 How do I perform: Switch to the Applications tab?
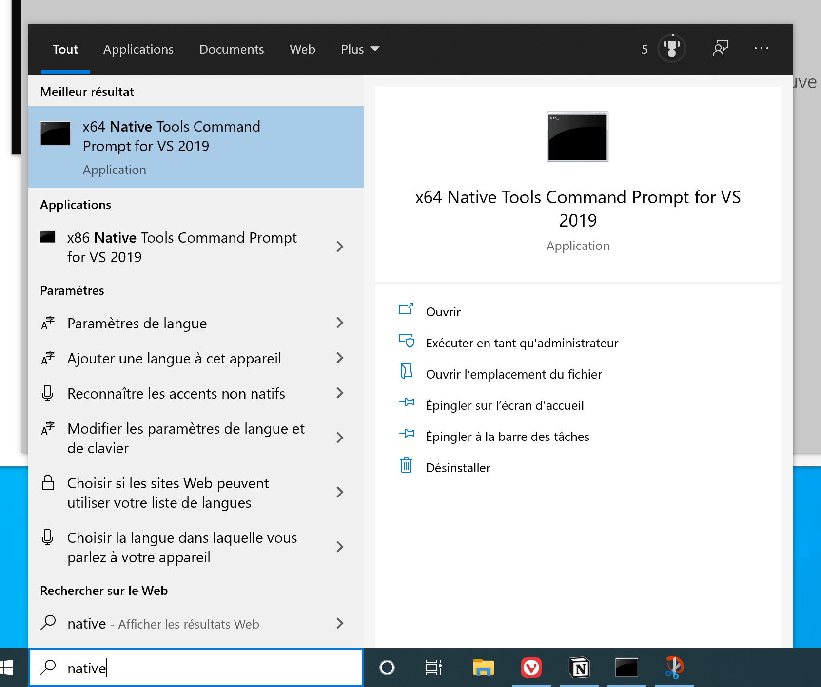(x=138, y=49)
